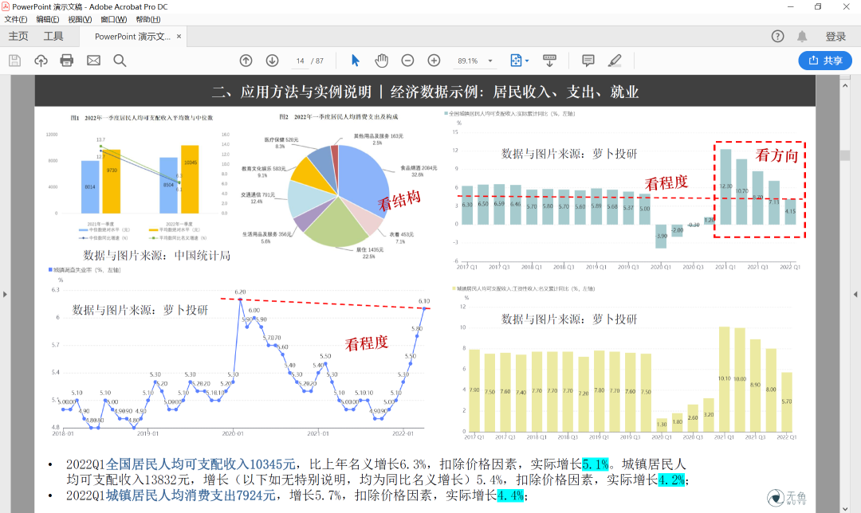Open zoom level dropdown arrow
Image resolution: width=861 pixels, height=513 pixels.
point(490,61)
